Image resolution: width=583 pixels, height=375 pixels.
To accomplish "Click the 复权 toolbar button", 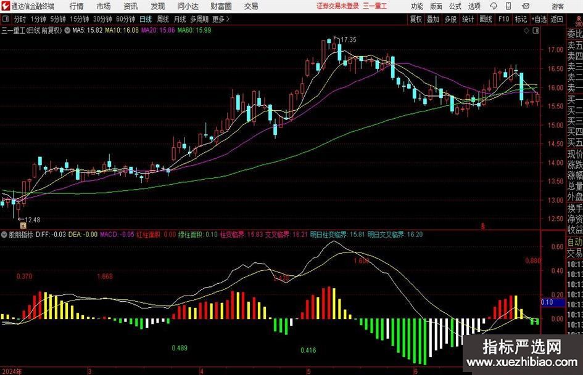I will [416, 19].
